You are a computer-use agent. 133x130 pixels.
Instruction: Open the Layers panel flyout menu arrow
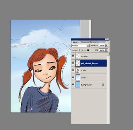tap(108, 42)
